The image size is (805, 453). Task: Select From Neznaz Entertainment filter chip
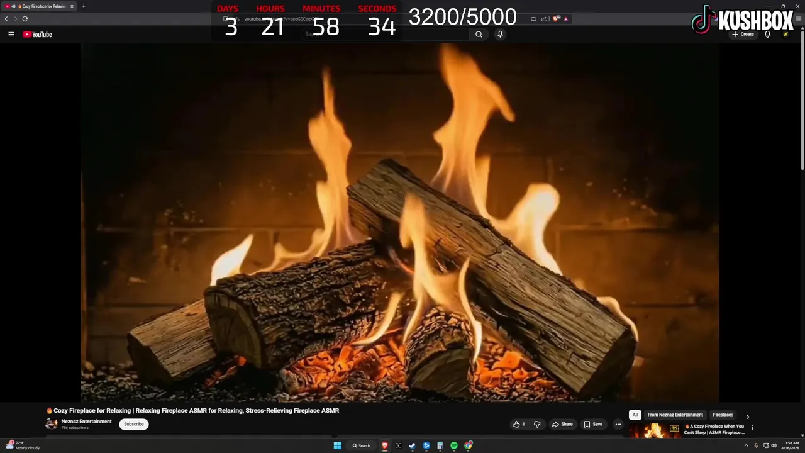(x=675, y=415)
